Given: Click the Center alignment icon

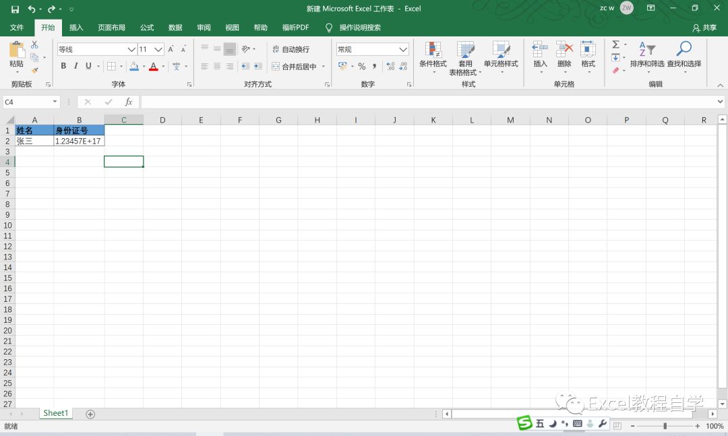Looking at the screenshot, I should tap(217, 67).
